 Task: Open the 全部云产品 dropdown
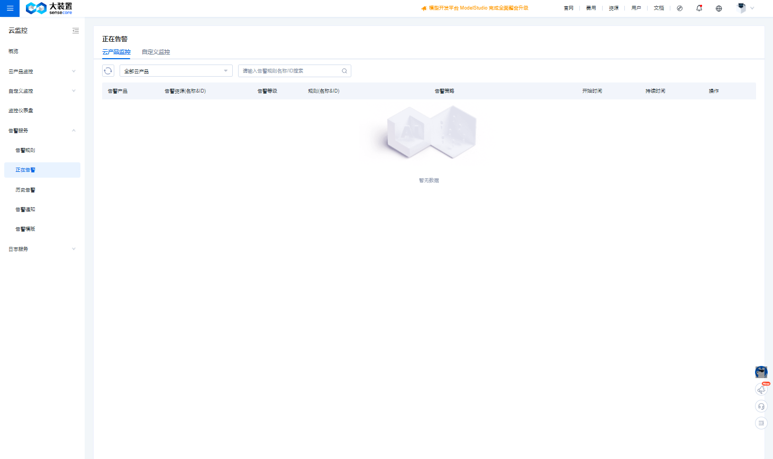(x=176, y=71)
